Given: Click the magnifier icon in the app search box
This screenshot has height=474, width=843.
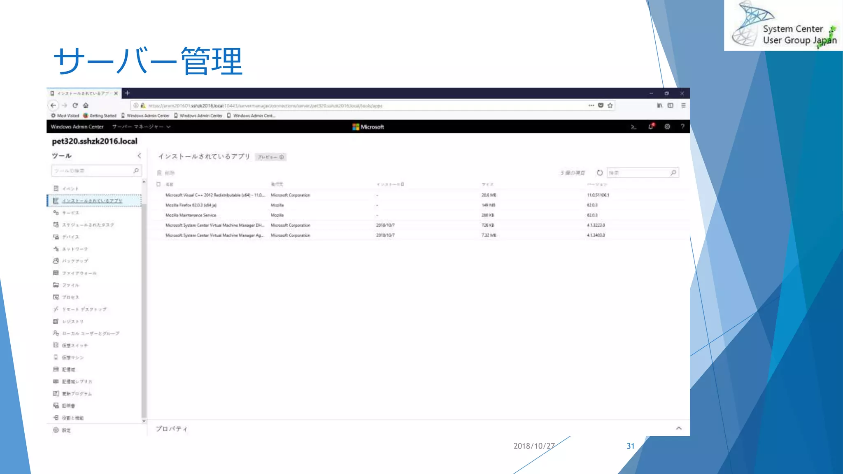Looking at the screenshot, I should click(673, 173).
